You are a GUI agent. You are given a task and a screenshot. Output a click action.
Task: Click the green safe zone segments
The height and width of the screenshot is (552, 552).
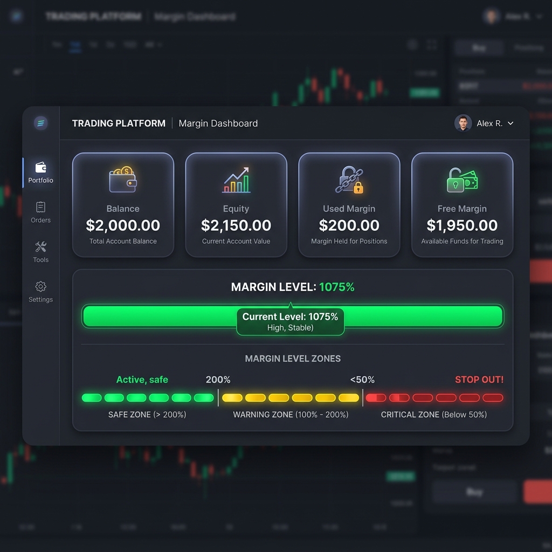pos(148,398)
